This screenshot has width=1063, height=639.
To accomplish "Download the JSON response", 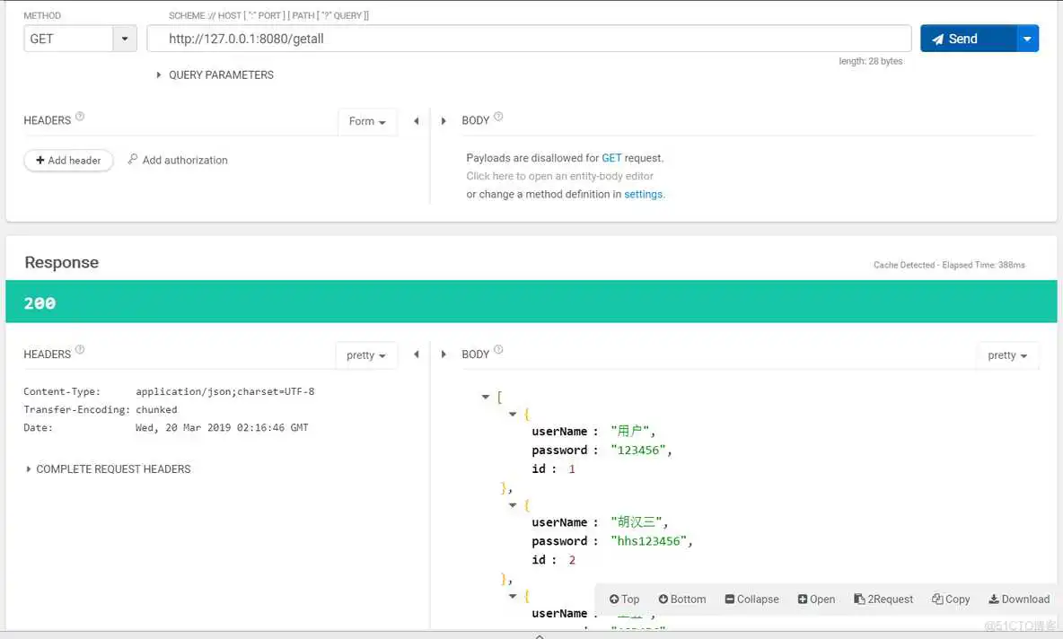I will pyautogui.click(x=1019, y=599).
